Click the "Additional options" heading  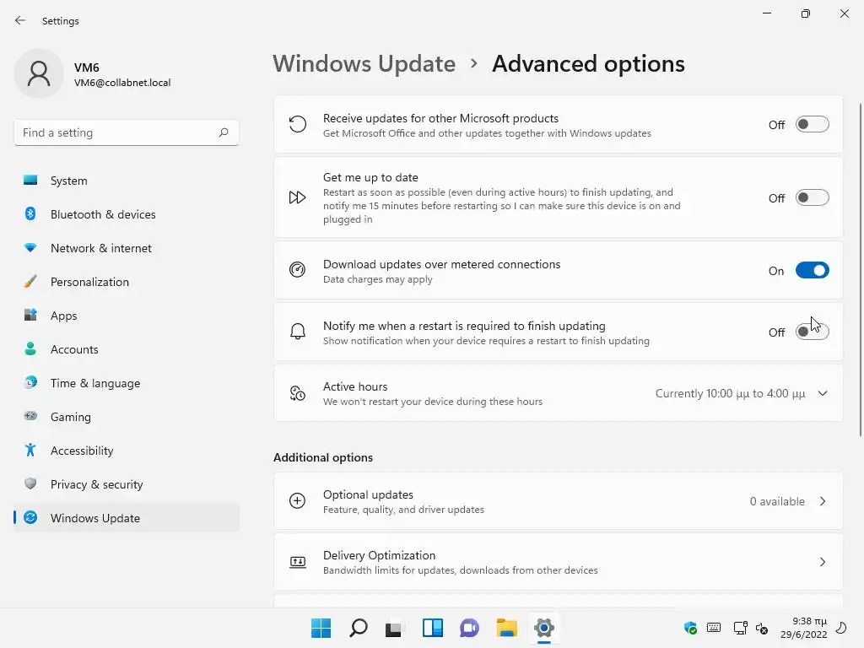click(323, 457)
